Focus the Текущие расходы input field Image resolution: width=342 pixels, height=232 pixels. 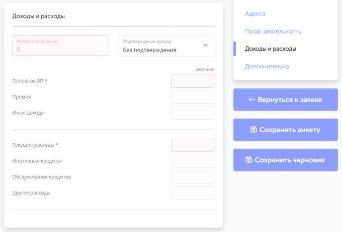(193, 145)
